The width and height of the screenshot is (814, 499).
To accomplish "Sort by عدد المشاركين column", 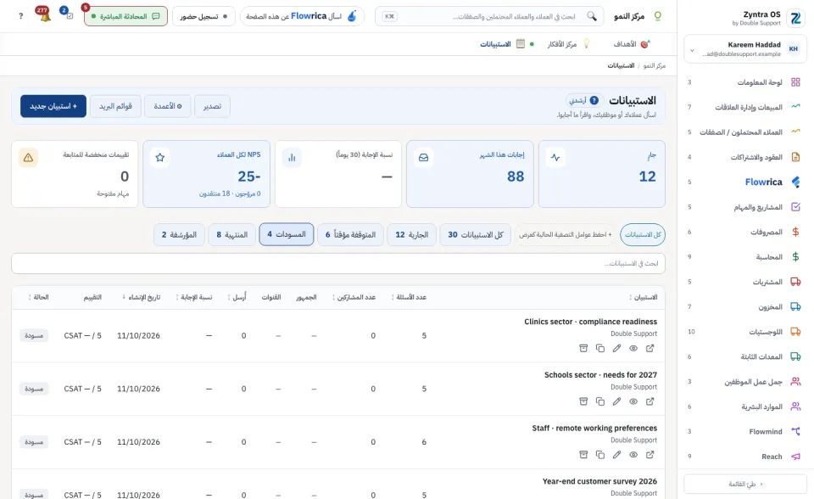I will (354, 297).
